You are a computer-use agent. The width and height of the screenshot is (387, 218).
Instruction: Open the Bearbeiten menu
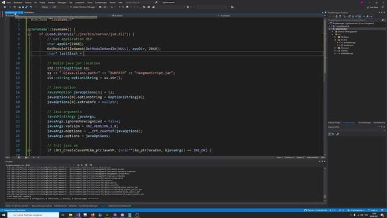click(18, 2)
